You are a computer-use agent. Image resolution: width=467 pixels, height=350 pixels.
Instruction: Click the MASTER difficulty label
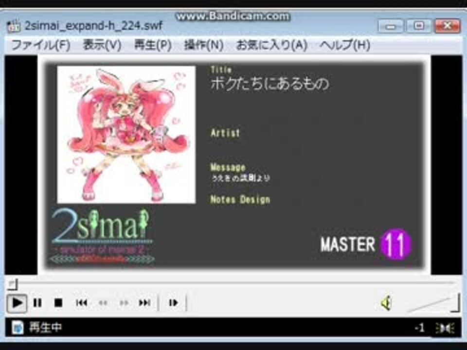coord(347,245)
